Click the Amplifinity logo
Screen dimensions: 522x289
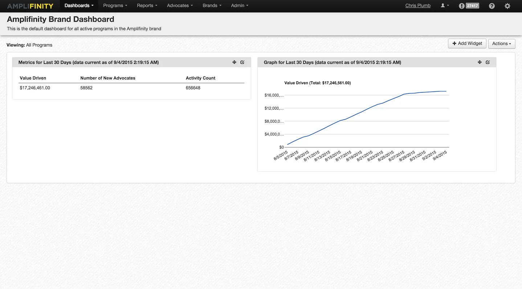pos(30,6)
